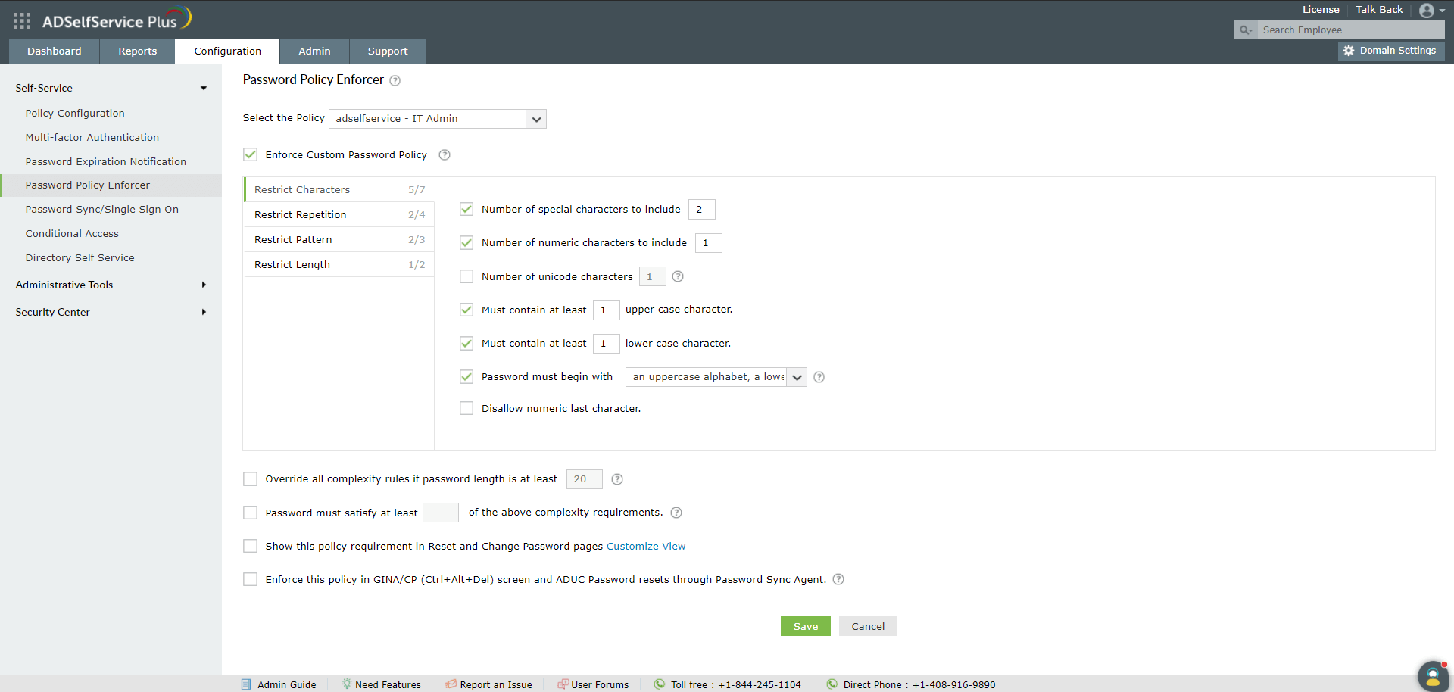Check Override all complexity rules option
1454x692 pixels.
(x=250, y=478)
